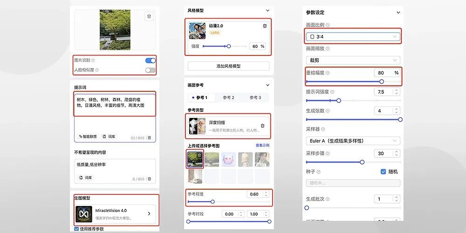
Task: Click the 参考程度 slider track
Action: (x=233, y=202)
